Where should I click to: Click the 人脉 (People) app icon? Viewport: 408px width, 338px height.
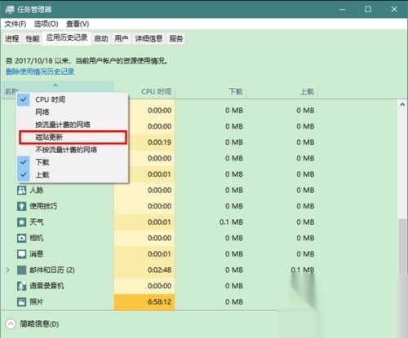point(21,190)
